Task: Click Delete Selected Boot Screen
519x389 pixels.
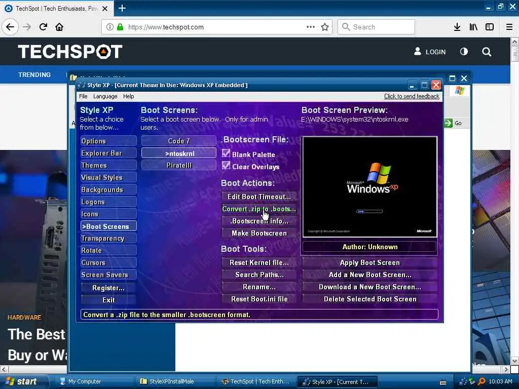Action: (369, 299)
